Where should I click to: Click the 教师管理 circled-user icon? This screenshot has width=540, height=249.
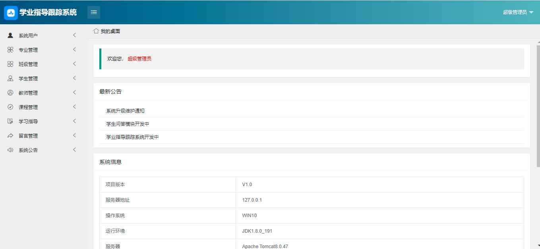click(10, 93)
